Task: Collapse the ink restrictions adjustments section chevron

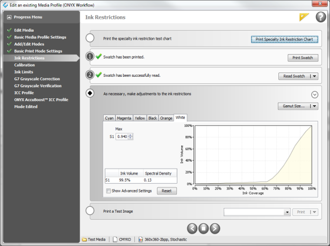Action: point(315,94)
